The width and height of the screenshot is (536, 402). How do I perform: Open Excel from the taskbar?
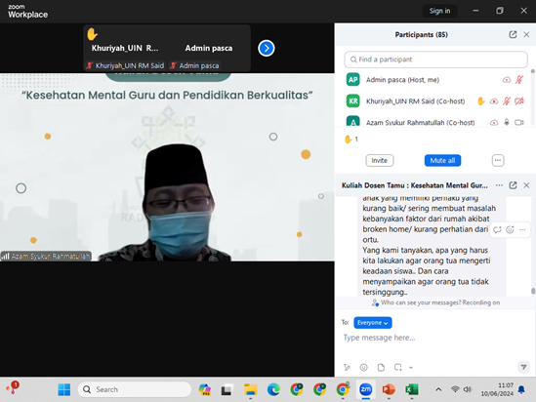pyautogui.click(x=412, y=389)
